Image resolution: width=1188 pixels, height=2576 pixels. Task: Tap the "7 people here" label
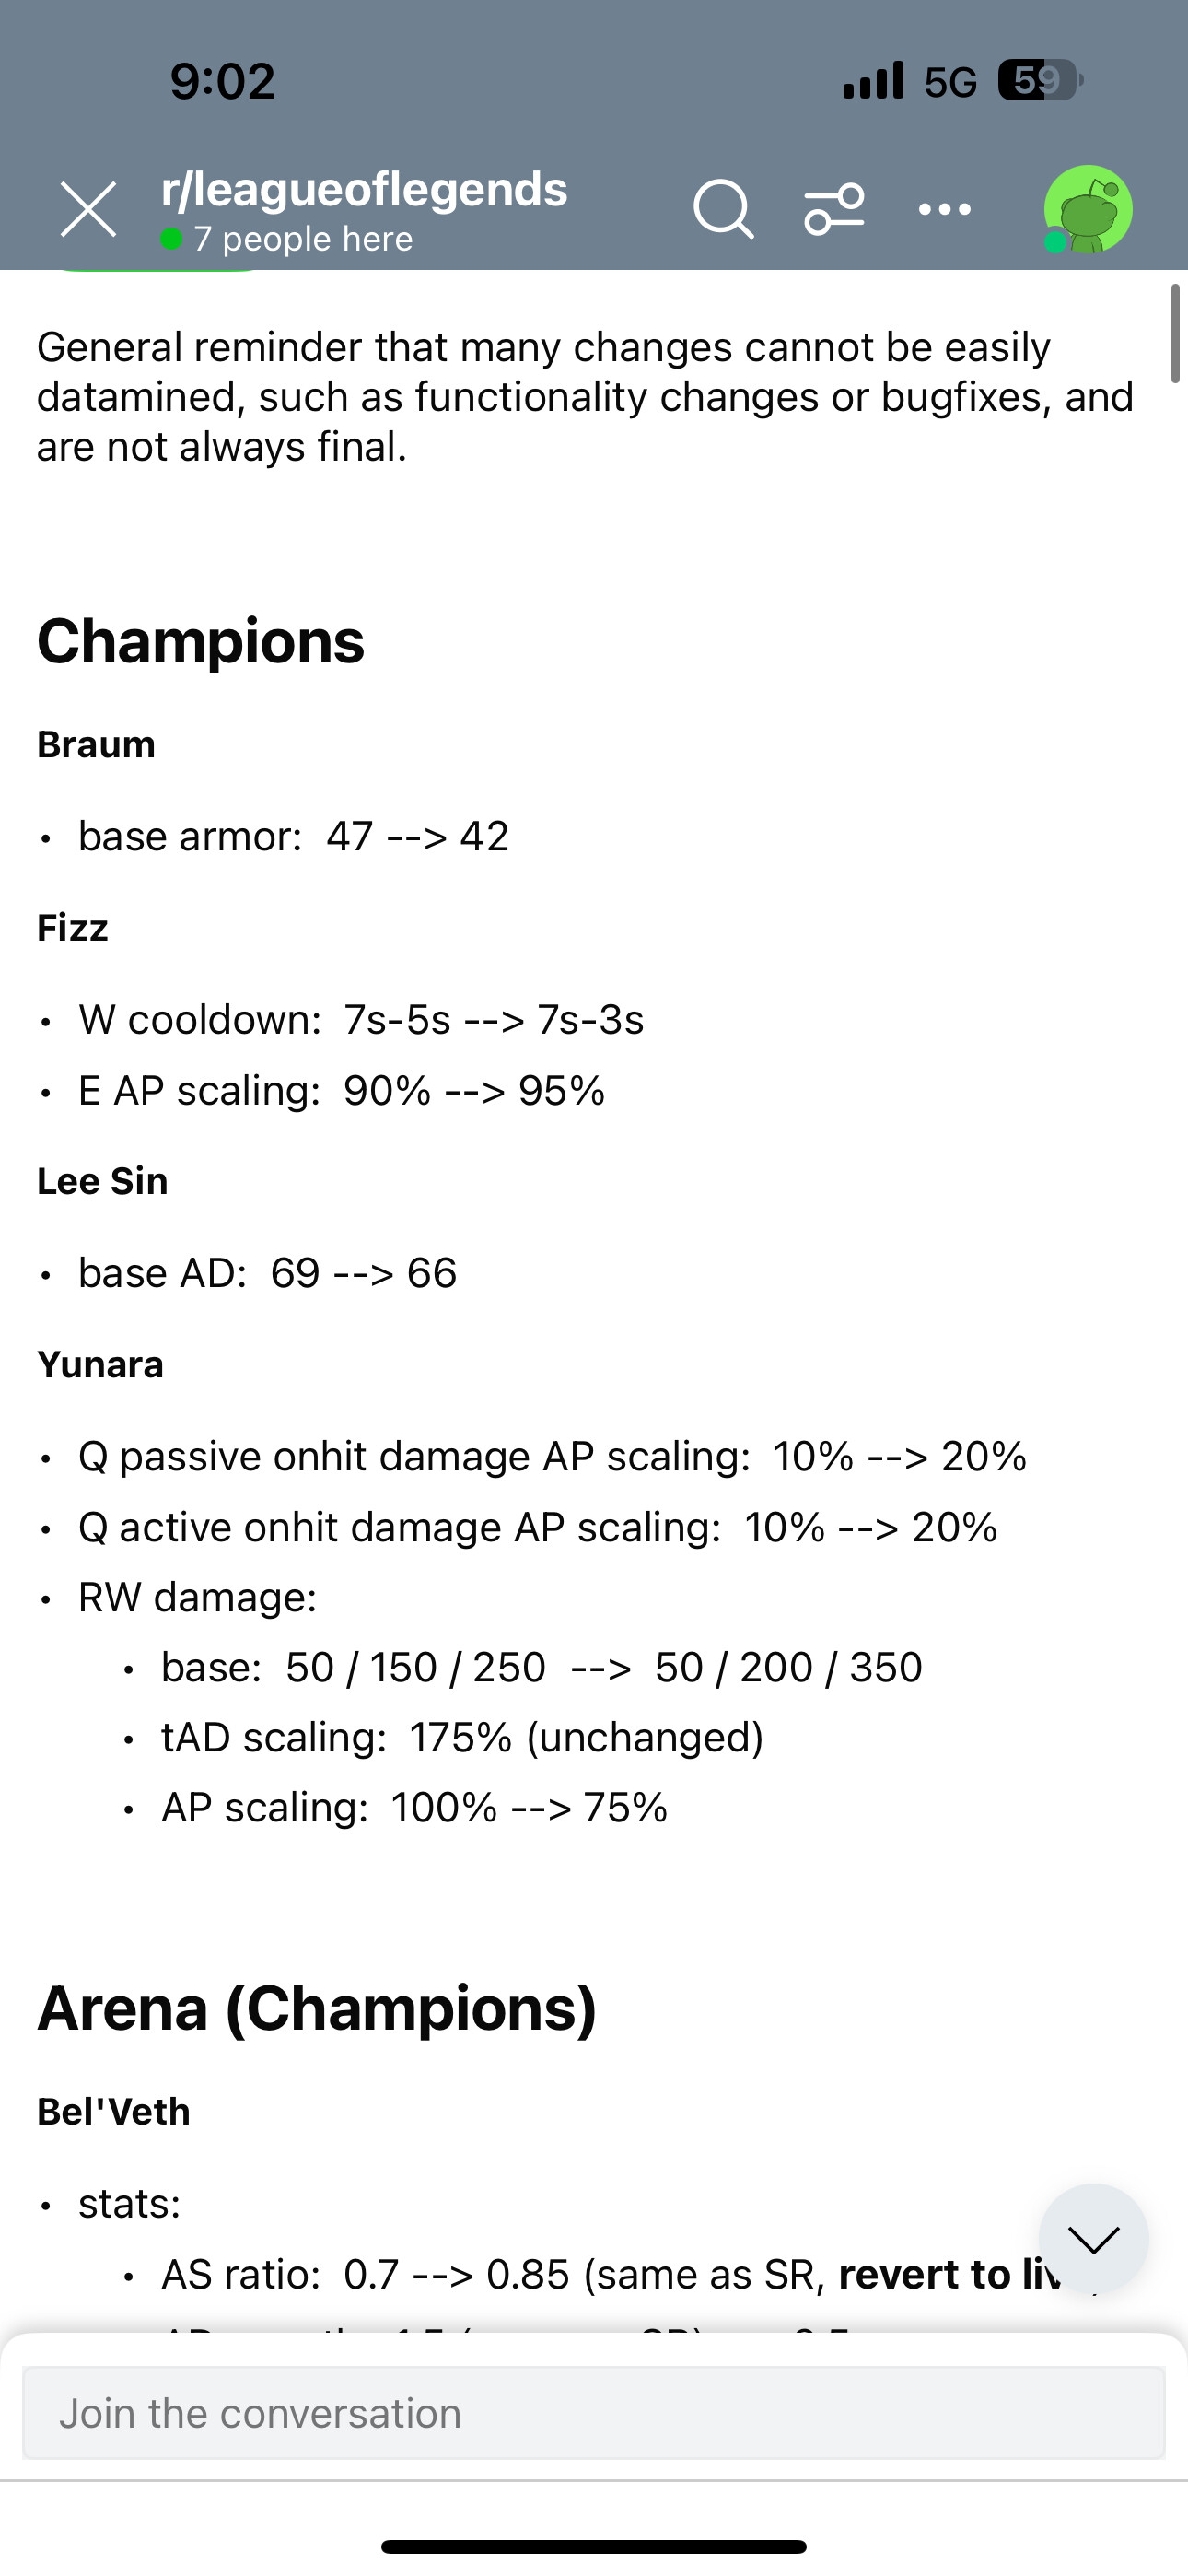303,239
